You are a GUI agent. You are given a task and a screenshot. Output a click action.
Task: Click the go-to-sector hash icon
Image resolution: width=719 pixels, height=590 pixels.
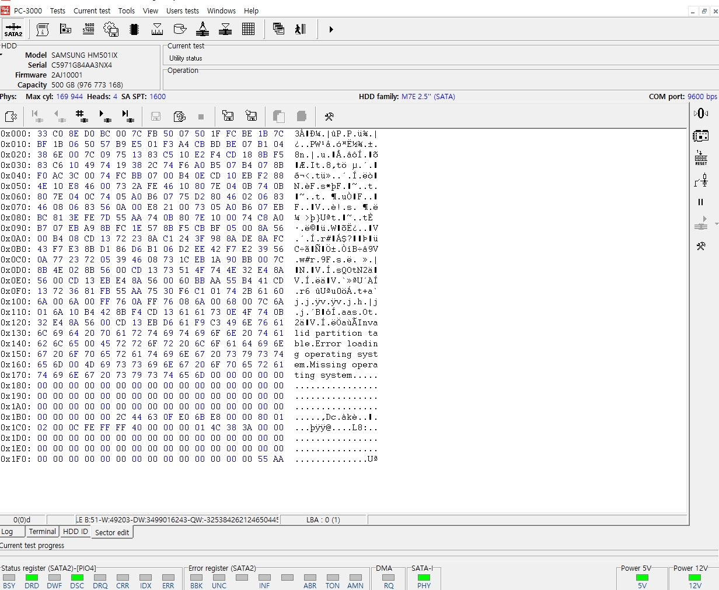tap(82, 117)
